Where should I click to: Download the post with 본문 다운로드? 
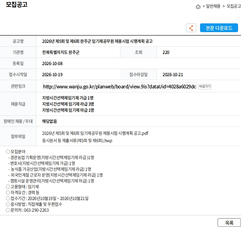[219, 28]
